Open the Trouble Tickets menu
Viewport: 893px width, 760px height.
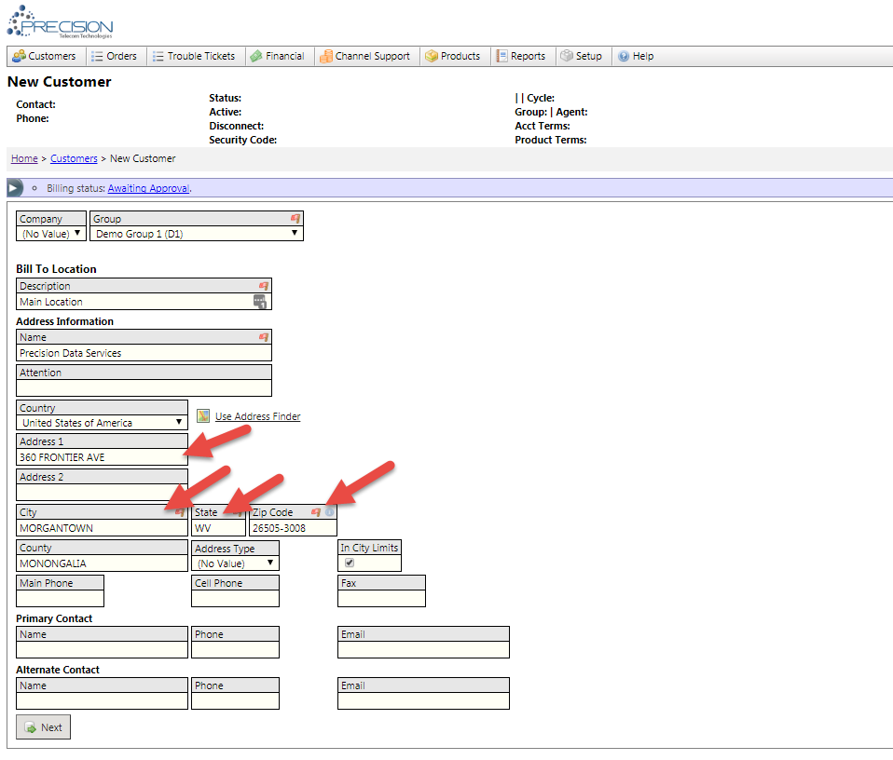pos(193,57)
